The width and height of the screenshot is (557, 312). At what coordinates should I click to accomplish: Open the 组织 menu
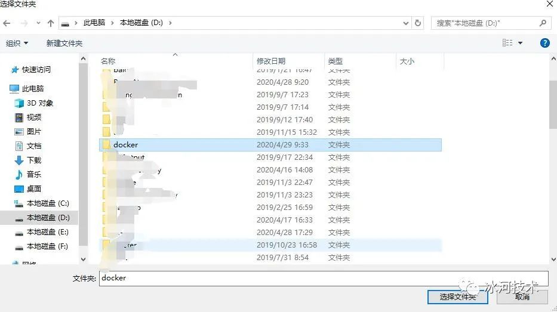17,44
